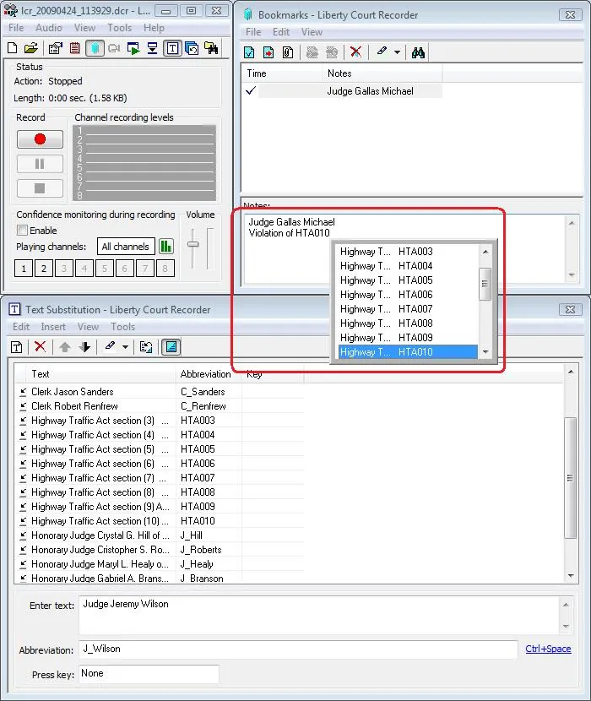Delete entry red X icon in Text Substitution toolbar
The image size is (591, 701).
point(41,346)
